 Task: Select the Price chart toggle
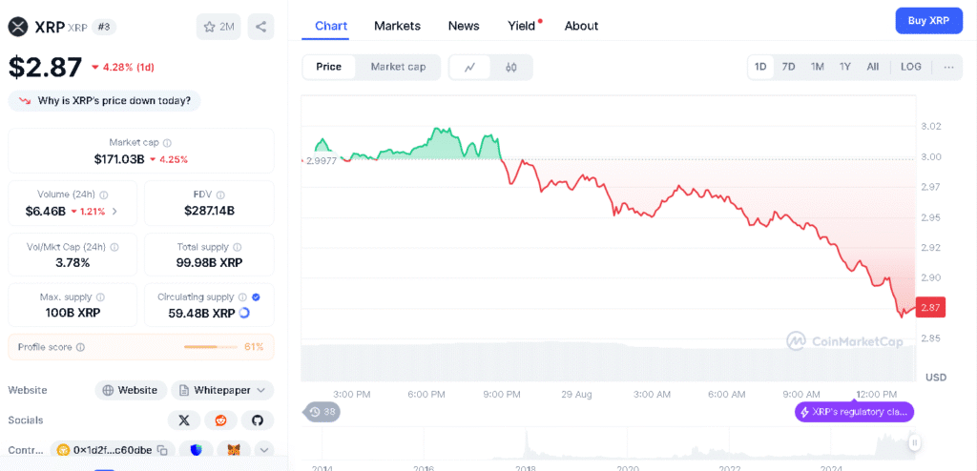point(328,68)
